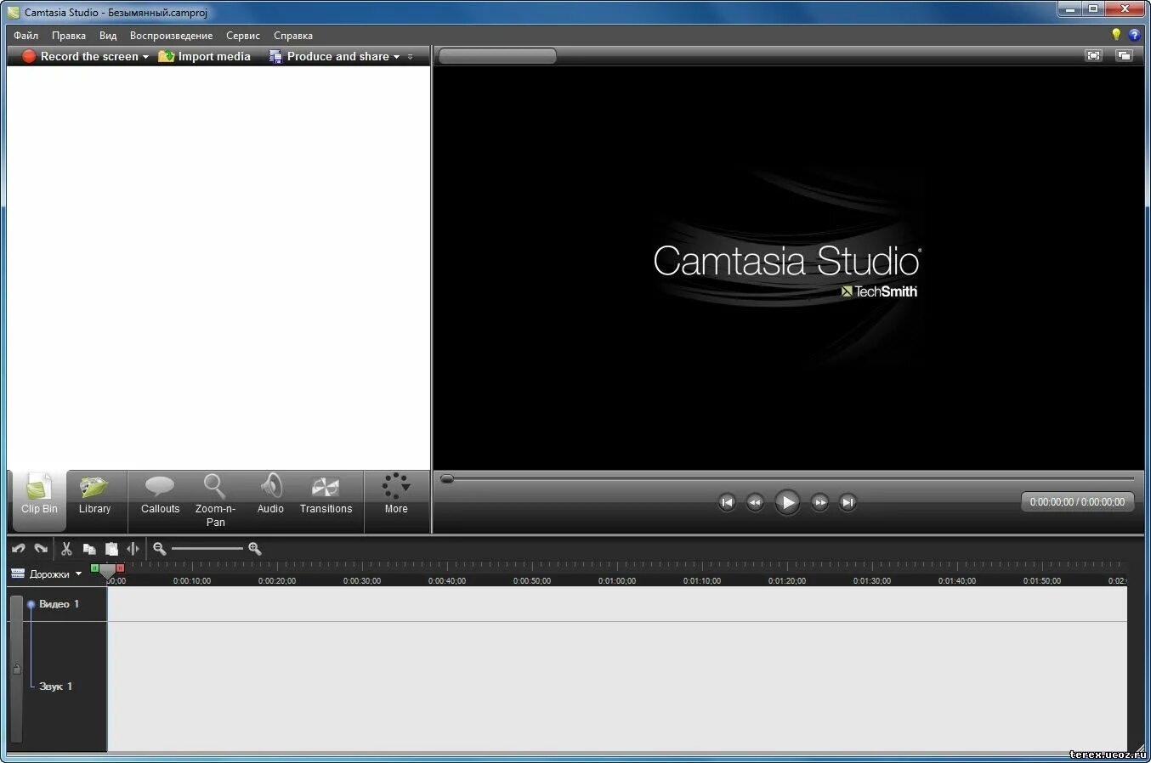This screenshot has width=1151, height=763.
Task: Play the preview video
Action: [787, 502]
